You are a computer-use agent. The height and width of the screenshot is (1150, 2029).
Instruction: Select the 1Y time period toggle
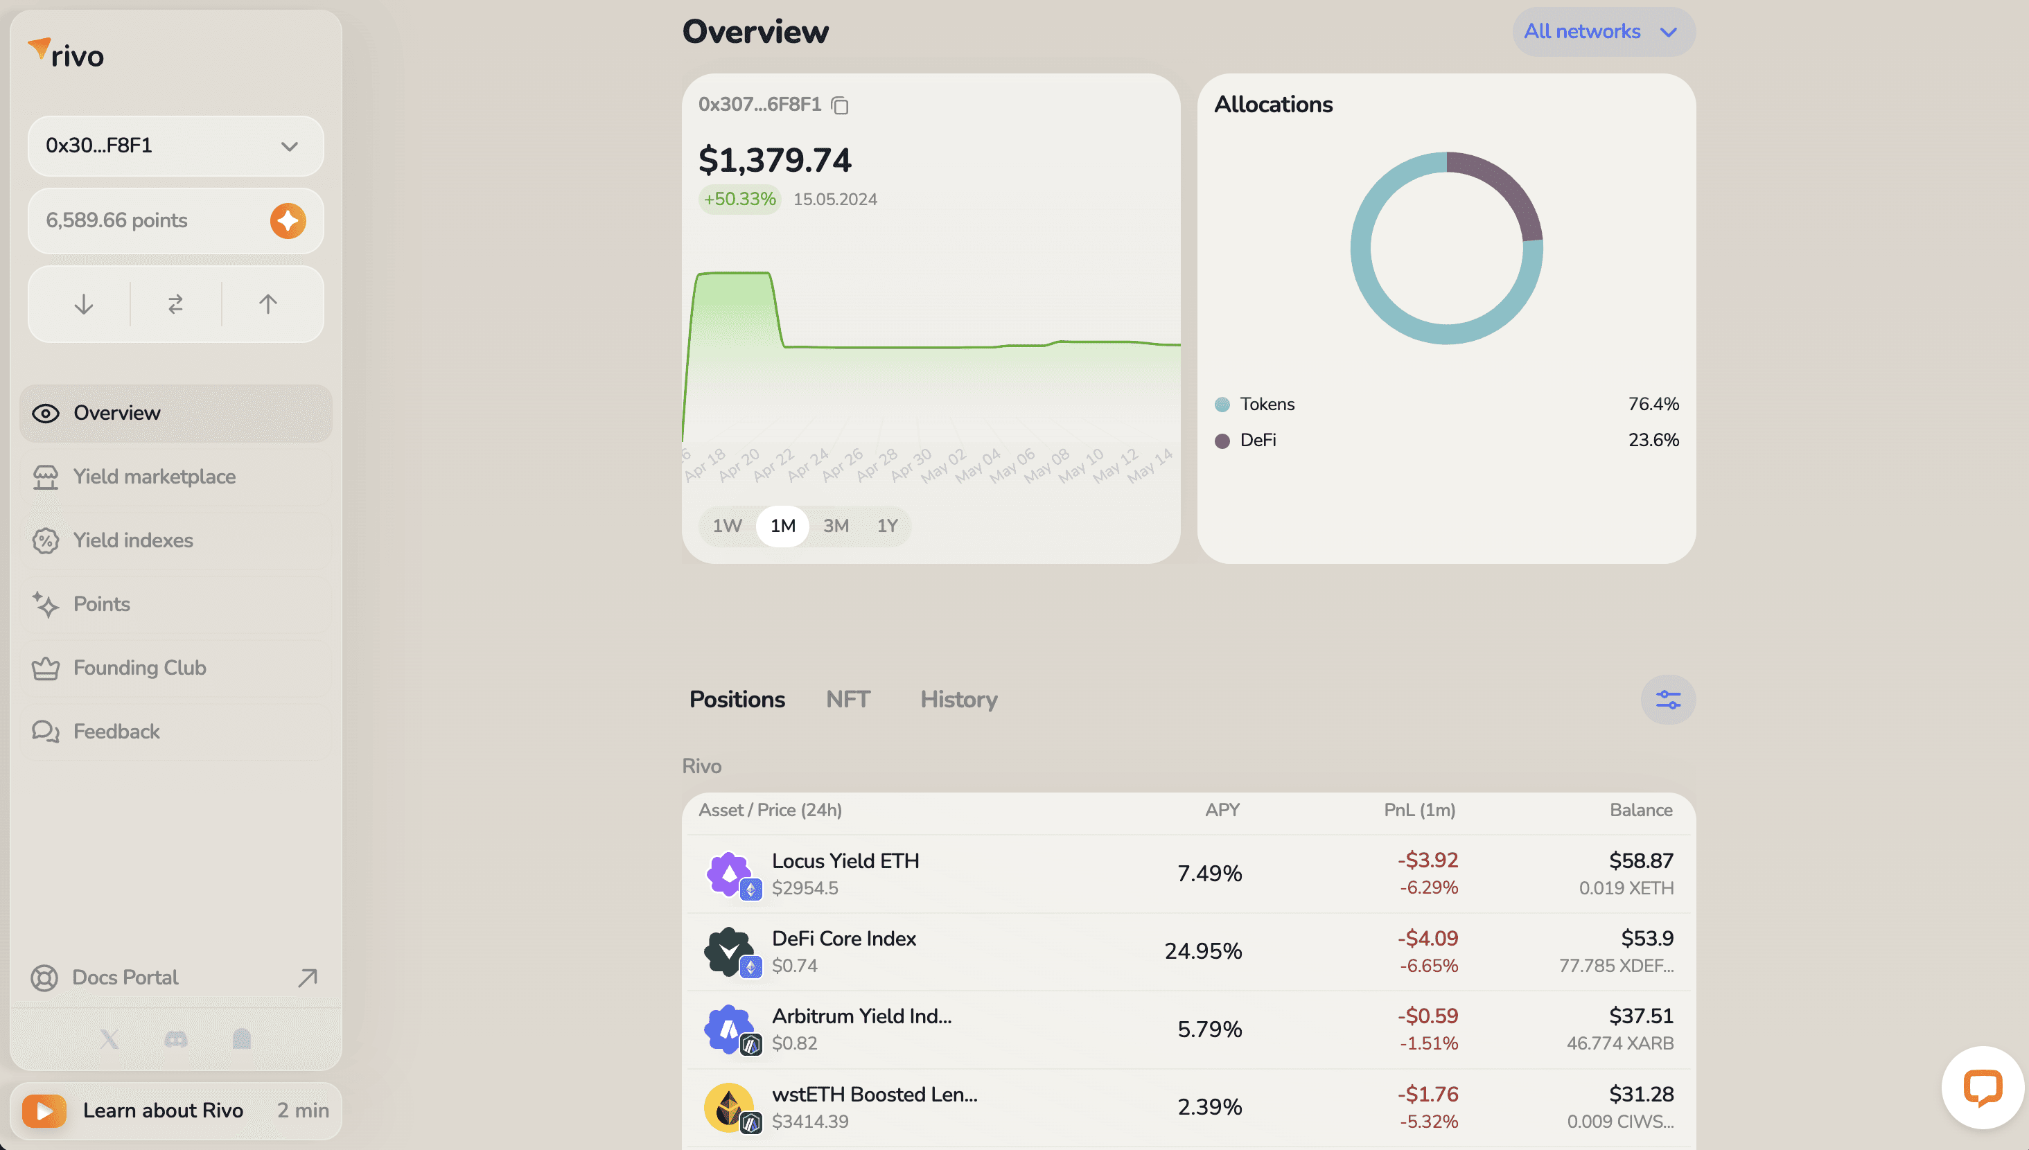[886, 526]
